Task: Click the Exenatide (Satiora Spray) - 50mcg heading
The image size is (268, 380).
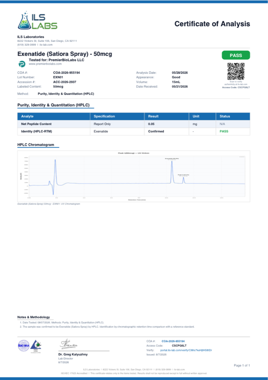Action: [64, 54]
